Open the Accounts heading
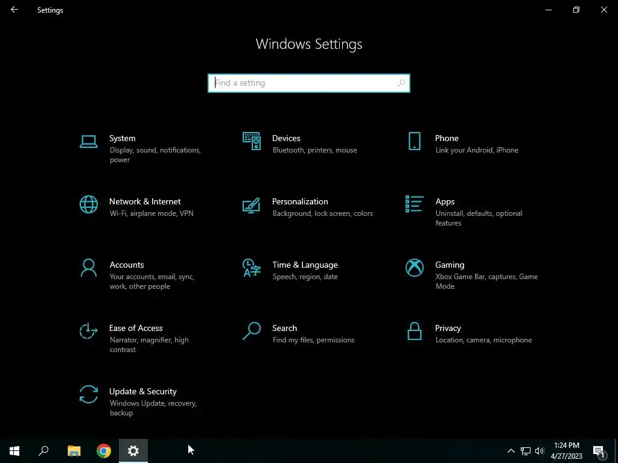 tap(127, 265)
